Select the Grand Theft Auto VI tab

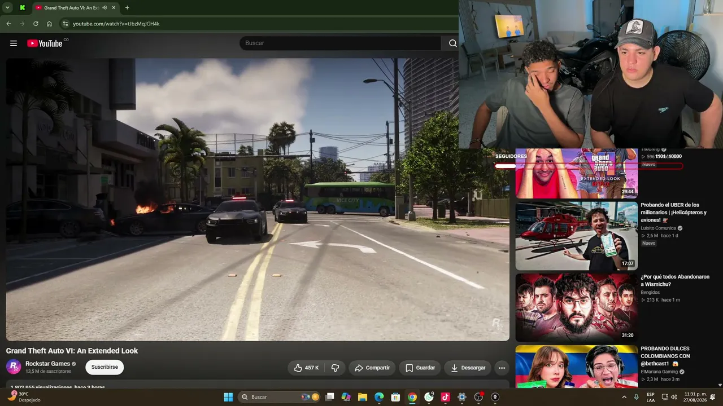[75, 8]
